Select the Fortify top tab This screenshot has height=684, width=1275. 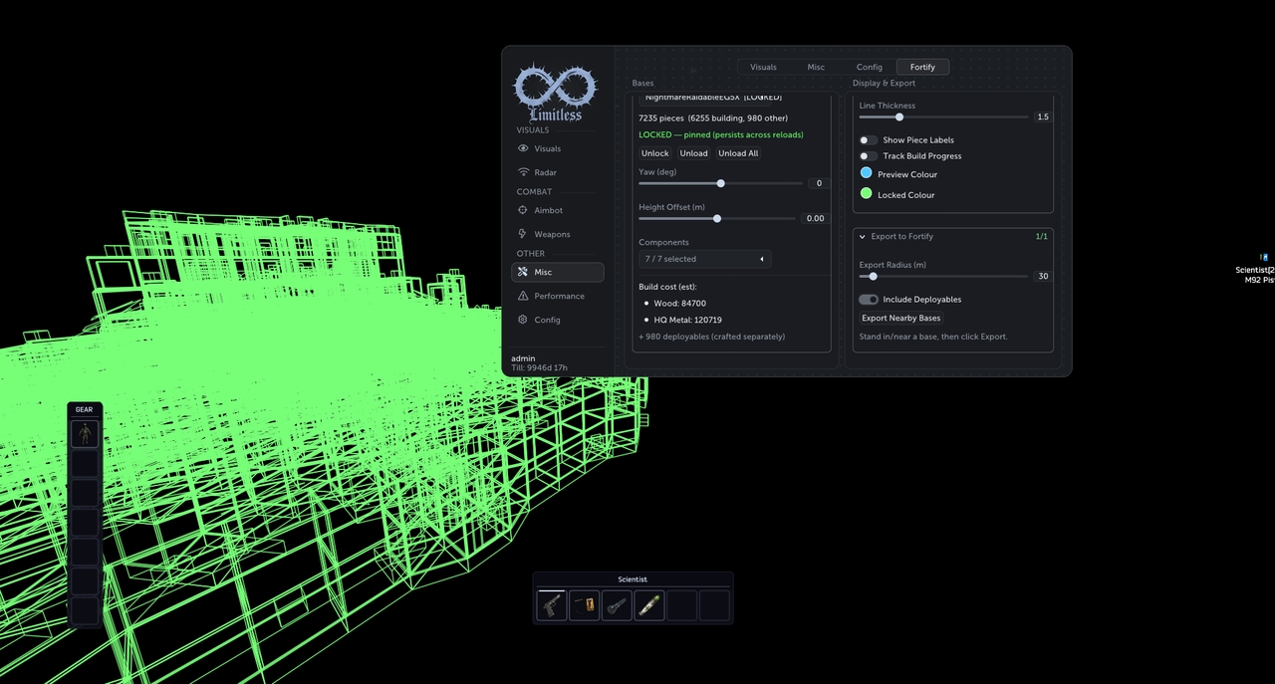tap(922, 67)
